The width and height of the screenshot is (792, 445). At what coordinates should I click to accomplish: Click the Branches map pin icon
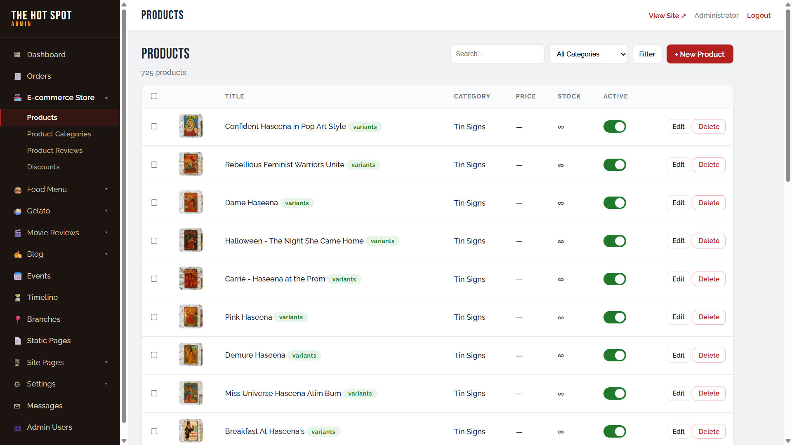click(17, 319)
